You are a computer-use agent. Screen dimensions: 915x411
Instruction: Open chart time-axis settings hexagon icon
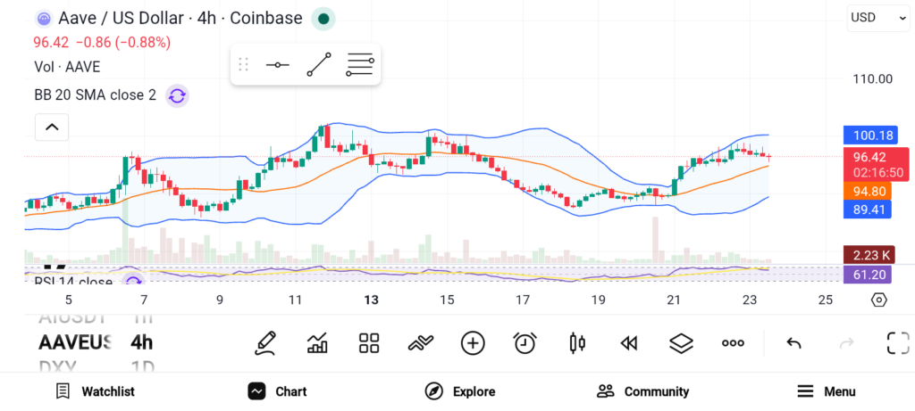coord(879,300)
